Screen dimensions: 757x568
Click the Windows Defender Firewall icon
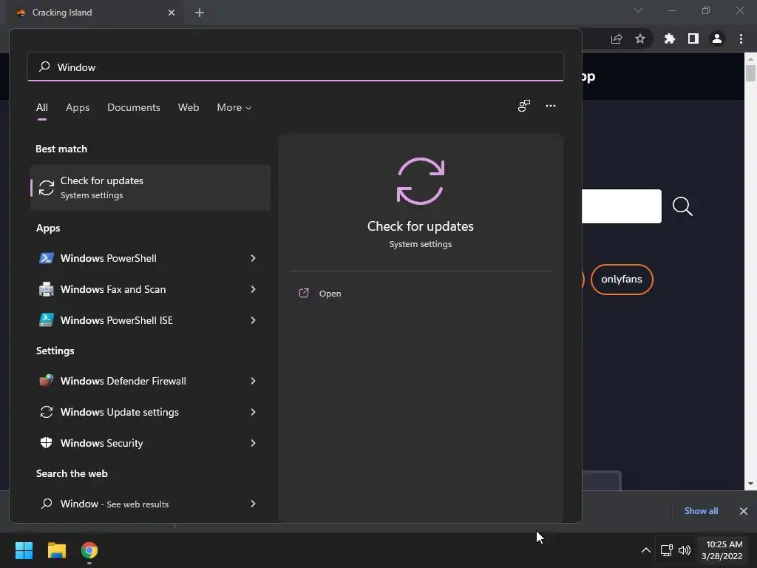[47, 381]
